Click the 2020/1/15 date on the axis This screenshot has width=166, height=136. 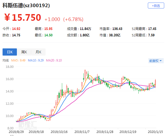pos(155,132)
